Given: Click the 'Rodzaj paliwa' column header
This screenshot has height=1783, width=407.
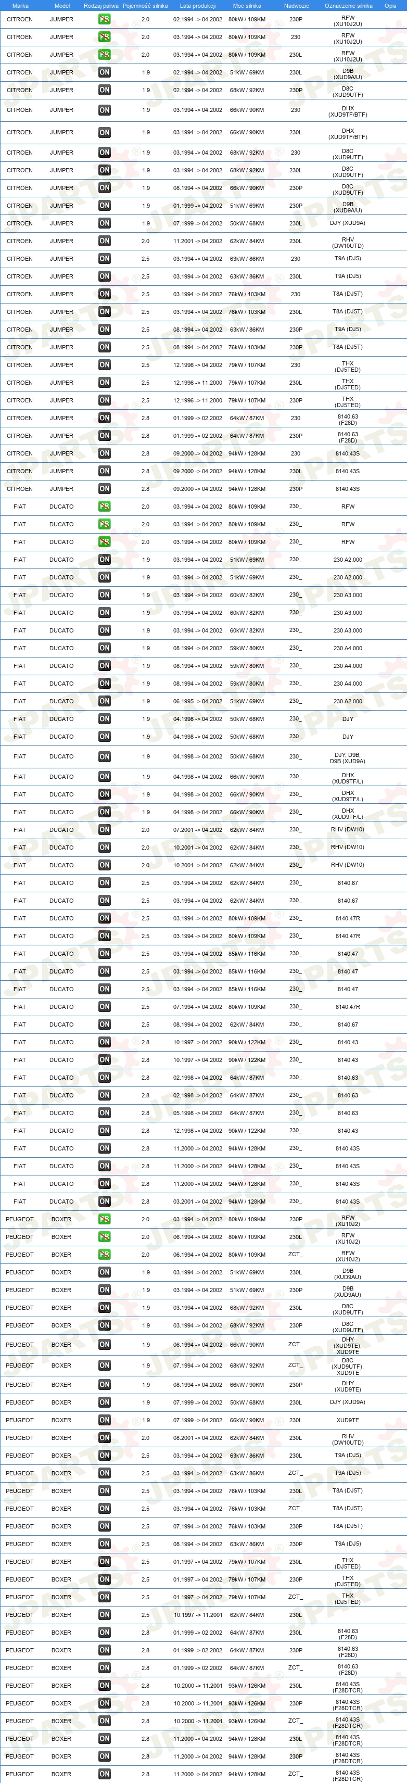Looking at the screenshot, I should pyautogui.click(x=101, y=6).
